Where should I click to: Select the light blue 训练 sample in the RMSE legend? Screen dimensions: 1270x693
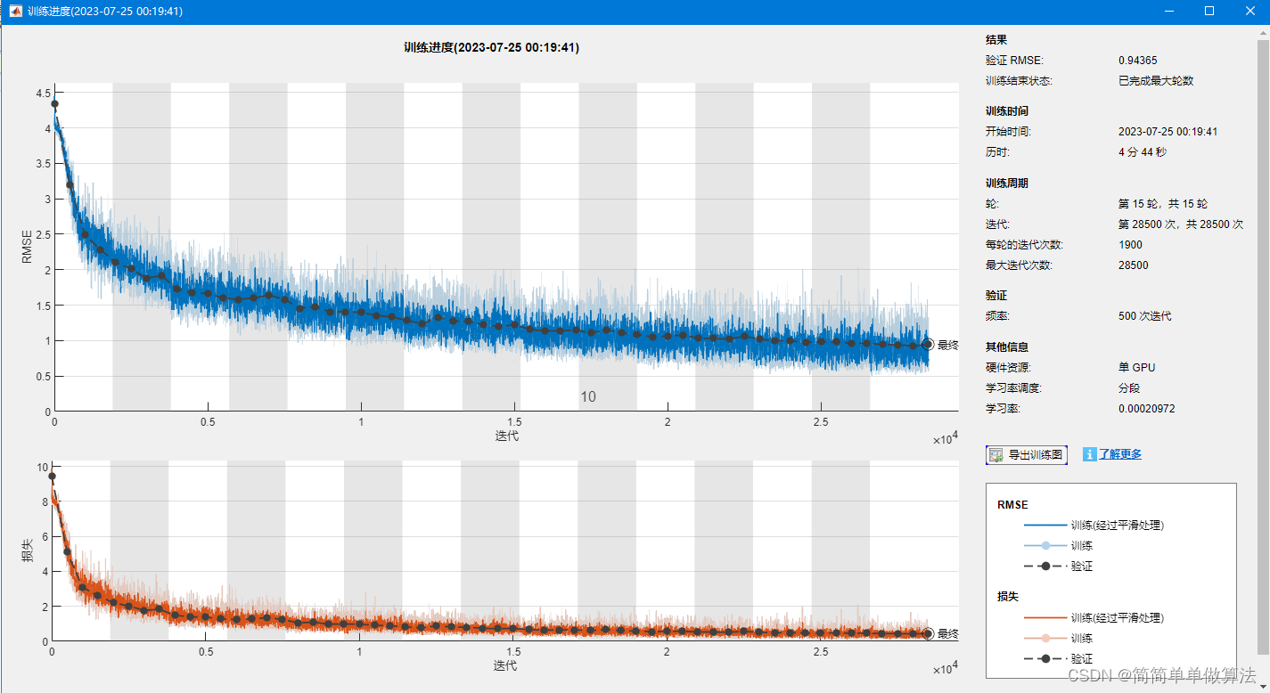click(1045, 545)
